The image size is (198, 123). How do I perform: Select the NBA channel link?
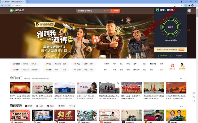pos(114,64)
